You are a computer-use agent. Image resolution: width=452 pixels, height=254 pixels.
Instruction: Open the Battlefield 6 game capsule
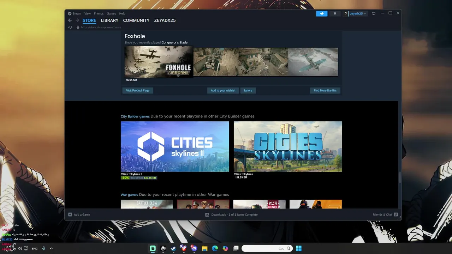[147, 204]
